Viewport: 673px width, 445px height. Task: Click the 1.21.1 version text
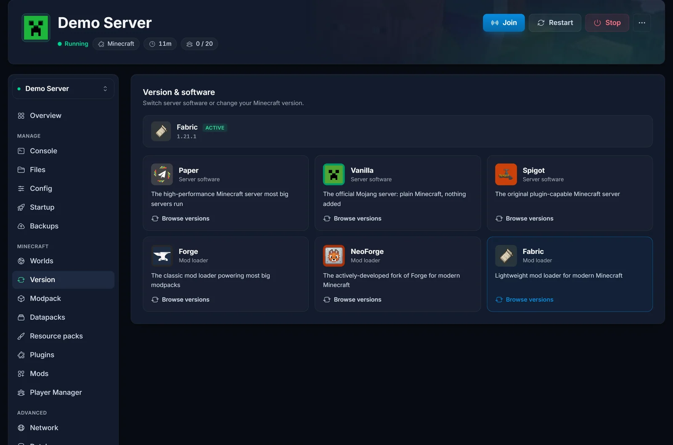point(186,137)
